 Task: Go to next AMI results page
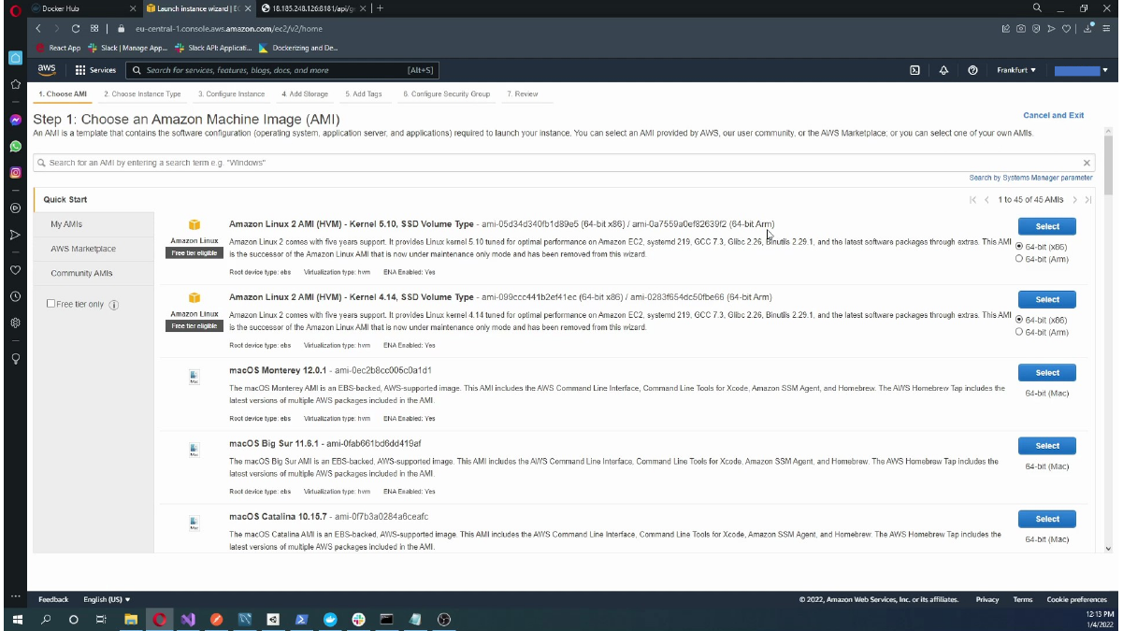pyautogui.click(x=1075, y=200)
